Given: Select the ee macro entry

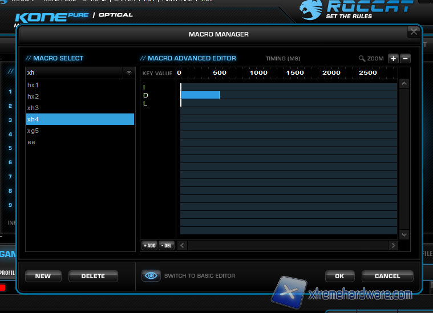Looking at the screenshot, I should pyautogui.click(x=31, y=142).
